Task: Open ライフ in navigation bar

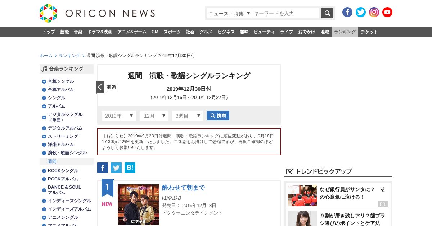Action: [287, 32]
